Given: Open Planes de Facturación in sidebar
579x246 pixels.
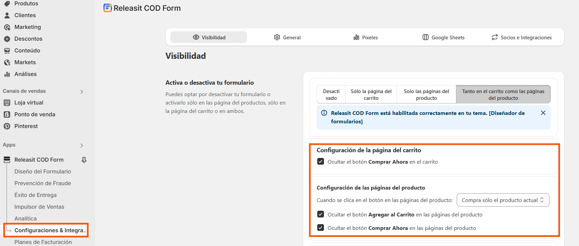Looking at the screenshot, I should pyautogui.click(x=43, y=242).
